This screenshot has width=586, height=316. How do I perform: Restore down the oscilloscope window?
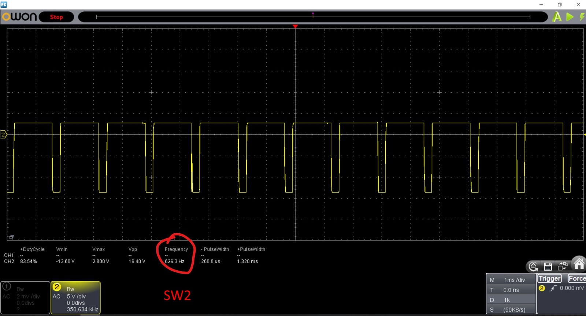560,4
